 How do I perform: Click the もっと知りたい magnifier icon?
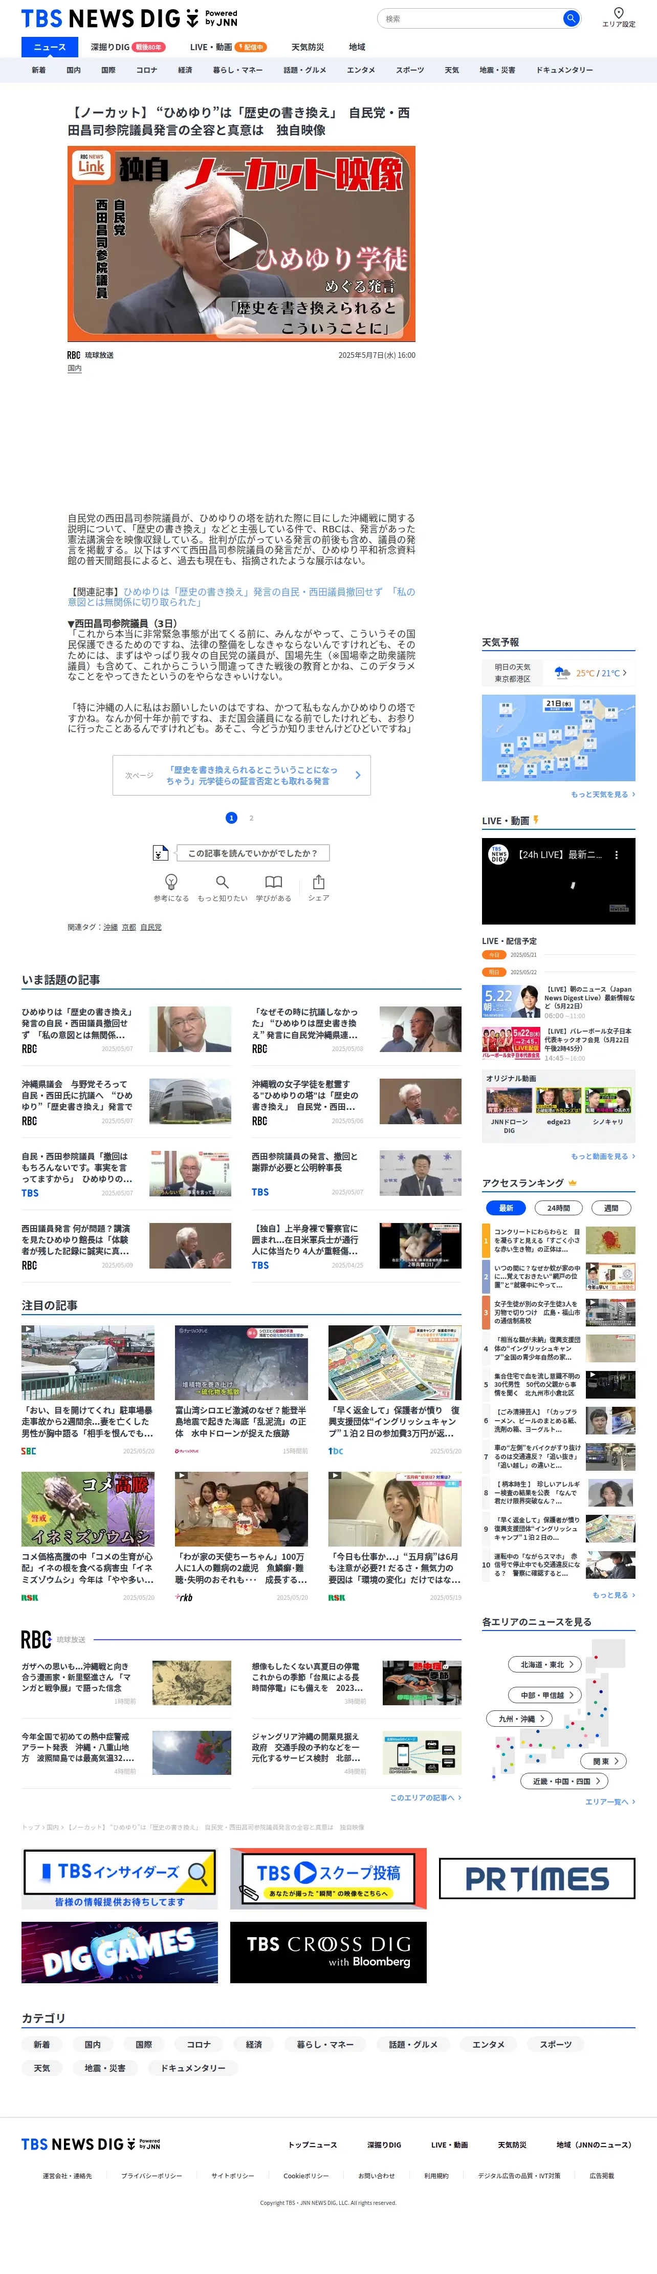pyautogui.click(x=222, y=882)
